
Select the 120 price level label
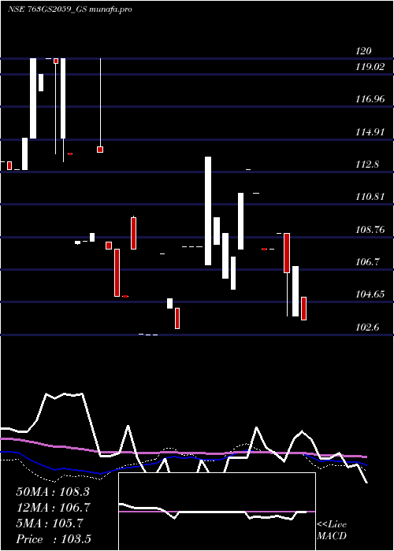tap(363, 51)
